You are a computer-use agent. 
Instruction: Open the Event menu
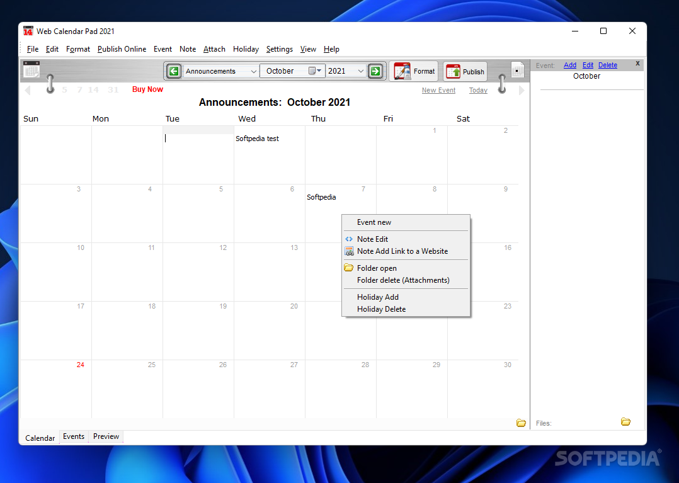(x=163, y=49)
